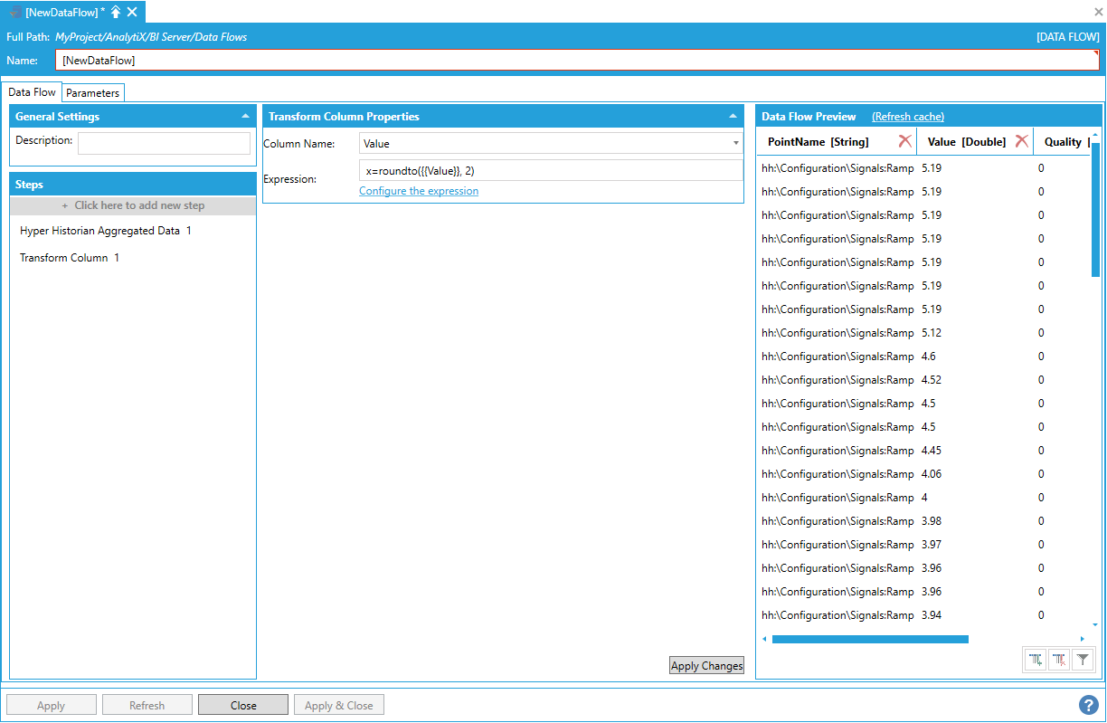Viewport: 1107px width, 723px height.
Task: Click the funnel filter icon in the preview
Action: [x=1083, y=661]
